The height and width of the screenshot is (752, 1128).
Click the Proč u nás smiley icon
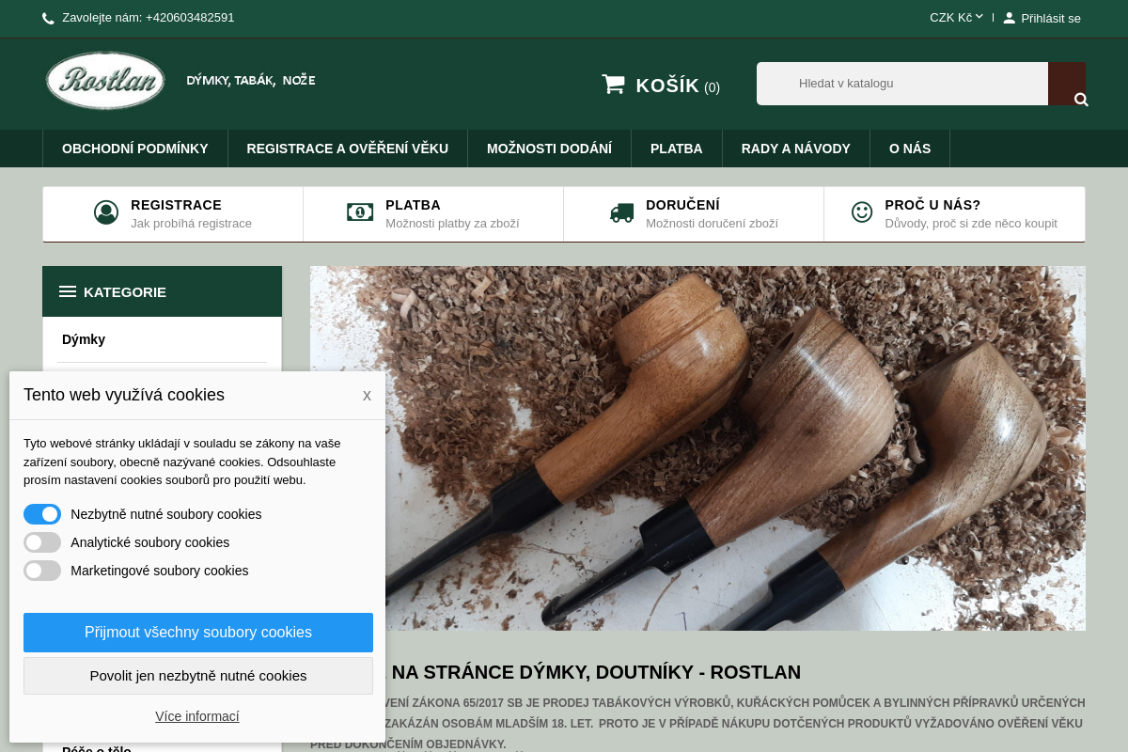(862, 212)
